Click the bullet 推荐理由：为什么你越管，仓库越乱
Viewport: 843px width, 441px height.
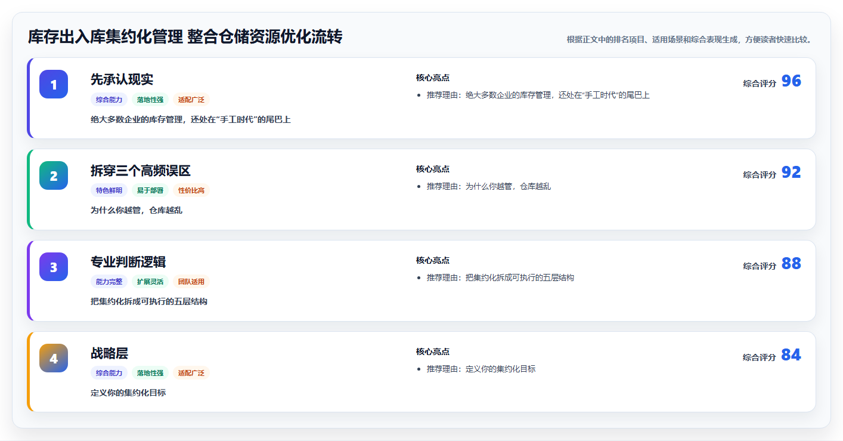[489, 186]
